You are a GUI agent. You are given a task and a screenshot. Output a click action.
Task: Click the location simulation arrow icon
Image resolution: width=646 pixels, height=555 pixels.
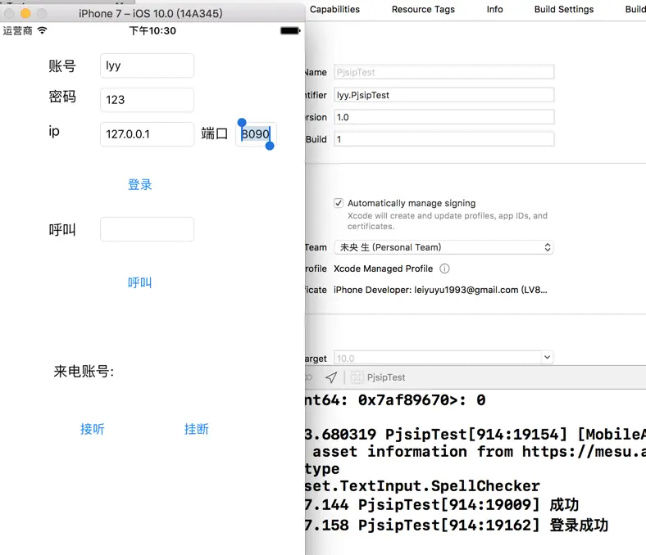331,377
